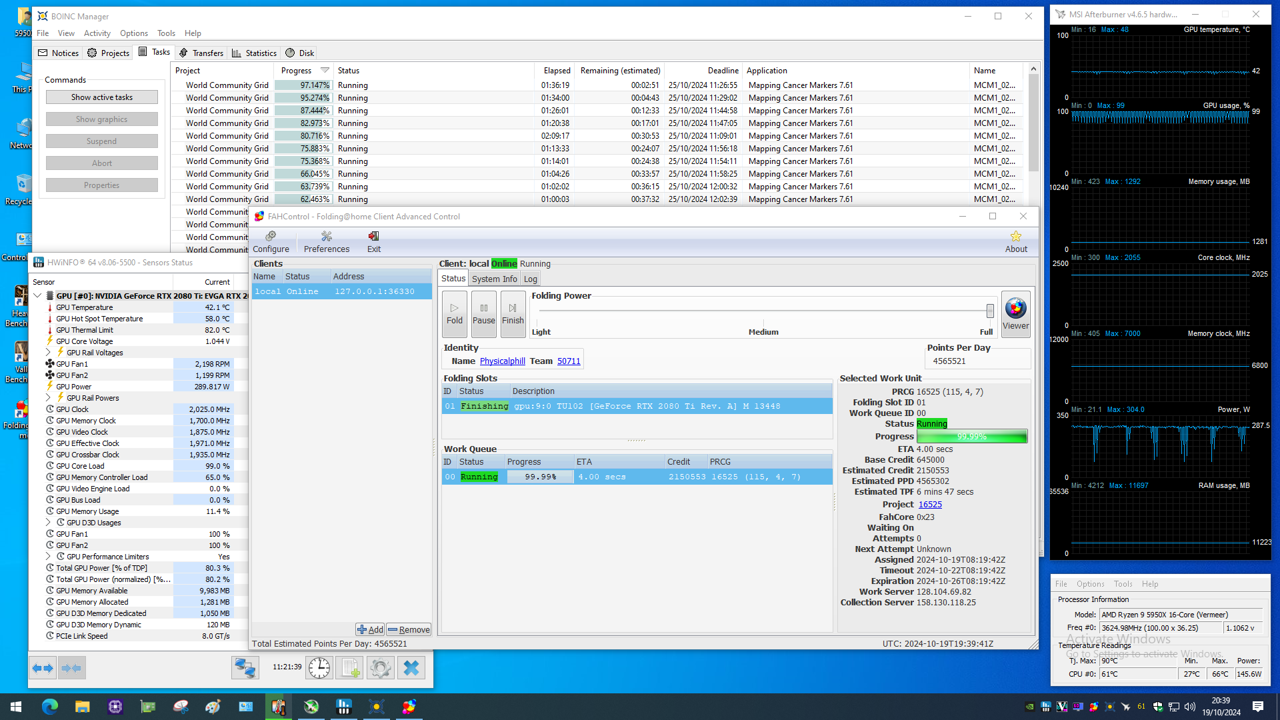
Task: Expand GPU Rail Voltages in HWiNFO
Action: [49, 352]
